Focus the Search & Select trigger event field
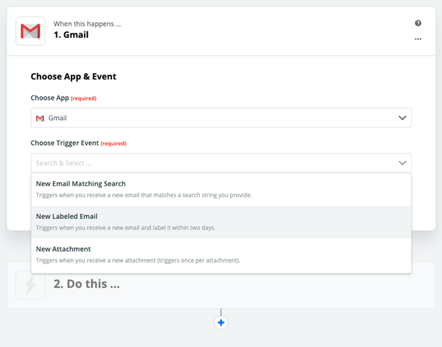The height and width of the screenshot is (347, 442). 221,163
